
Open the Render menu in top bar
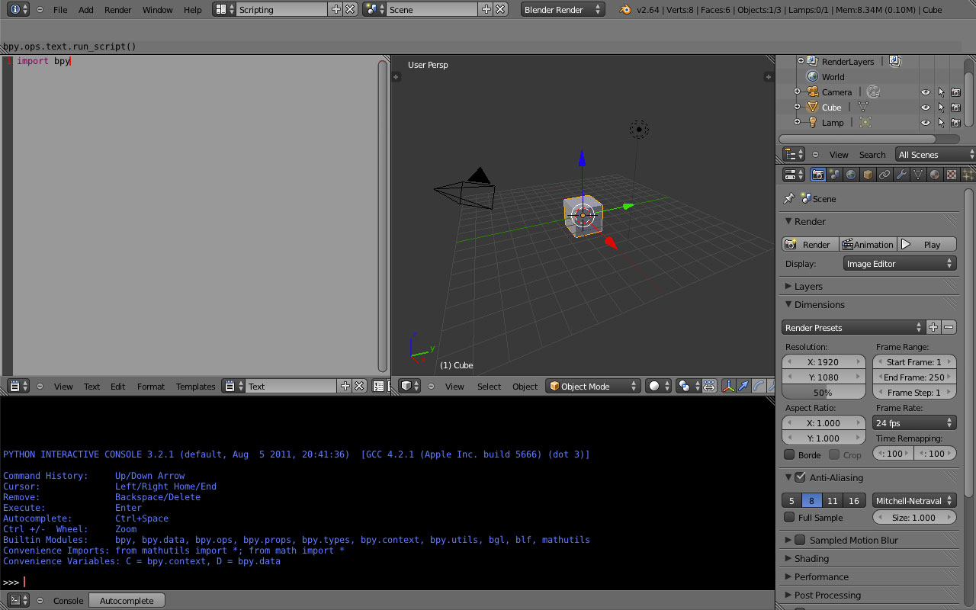click(117, 10)
